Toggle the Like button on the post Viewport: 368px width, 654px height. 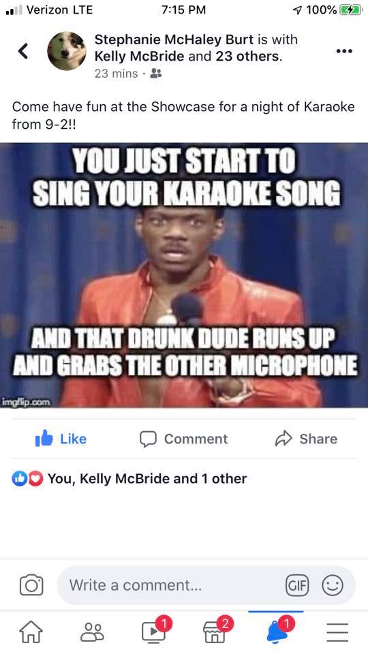(61, 439)
